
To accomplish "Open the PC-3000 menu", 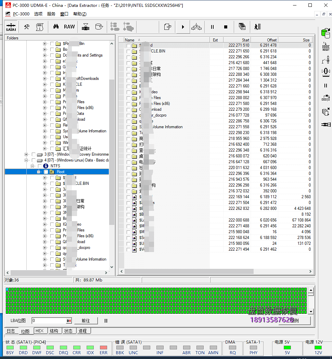I will [x=21, y=14].
